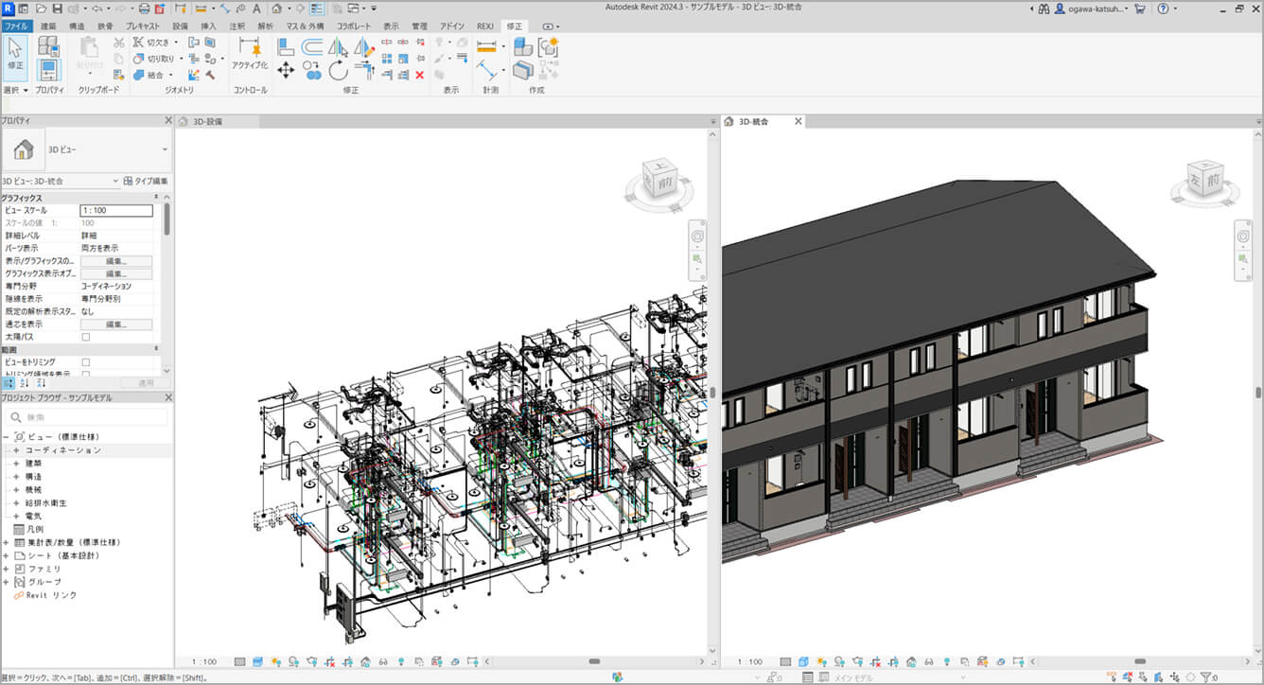The height and width of the screenshot is (685, 1264).
Task: Click the Properties palette icon in ribbon
Action: click(x=48, y=69)
